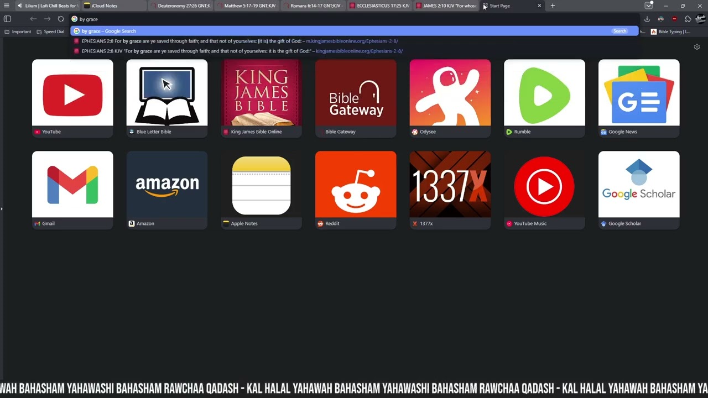Open the Gmail speed dial tile
This screenshot has height=398, width=708.
72,190
